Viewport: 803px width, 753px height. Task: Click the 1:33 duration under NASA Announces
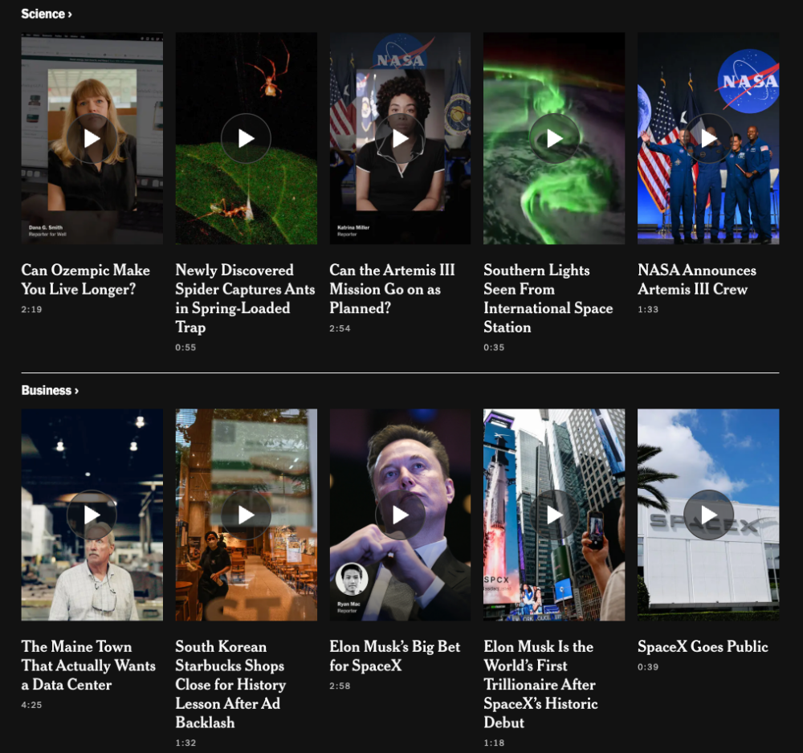tap(648, 309)
